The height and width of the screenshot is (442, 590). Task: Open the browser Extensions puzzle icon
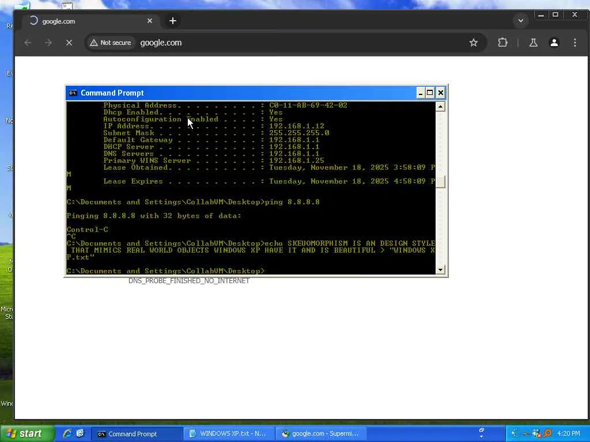[502, 43]
